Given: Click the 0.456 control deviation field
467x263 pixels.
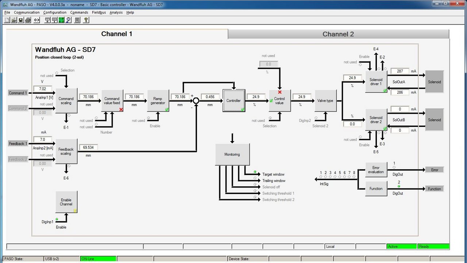Looking at the screenshot, I should tap(210, 97).
